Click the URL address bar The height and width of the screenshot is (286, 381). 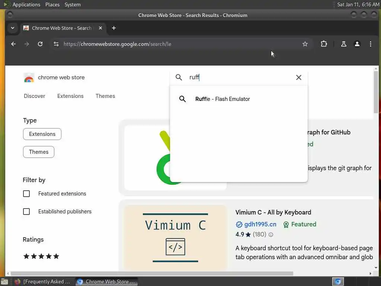click(x=180, y=44)
